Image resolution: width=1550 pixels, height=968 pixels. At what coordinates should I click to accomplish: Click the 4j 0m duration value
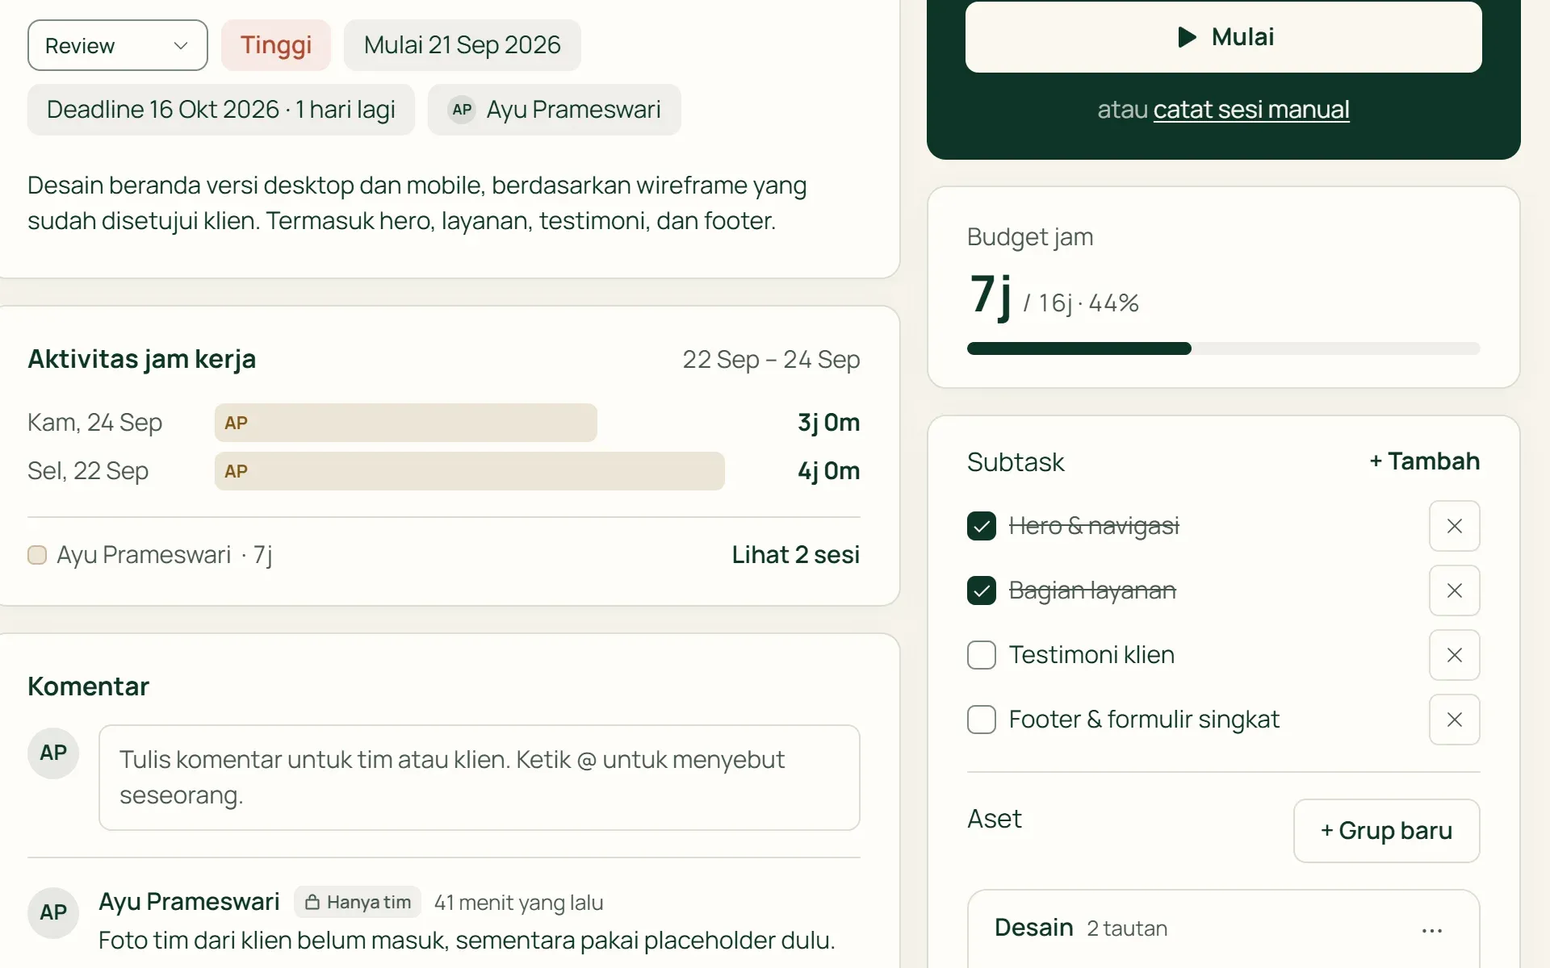(829, 471)
